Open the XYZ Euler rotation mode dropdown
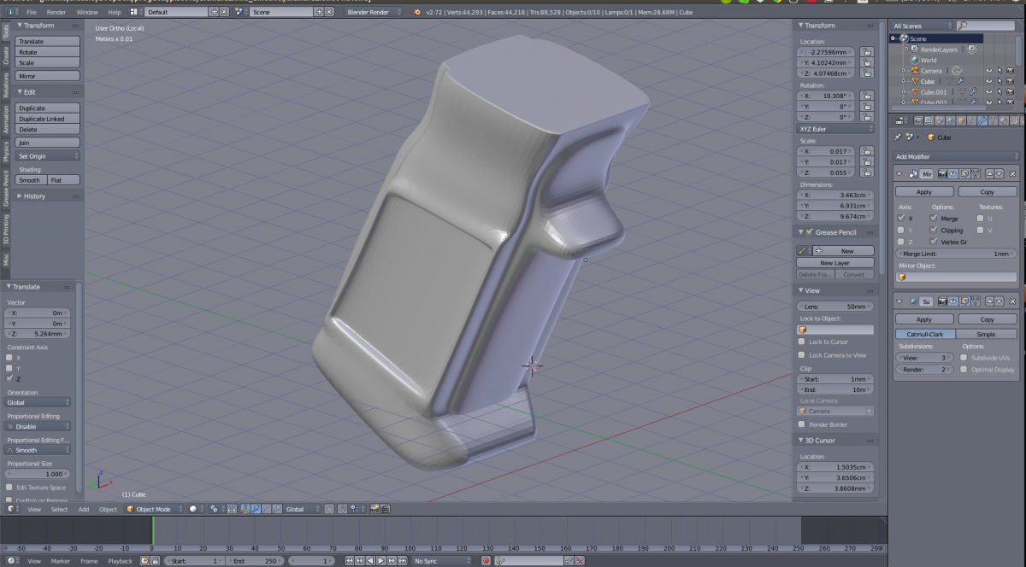This screenshot has height=567, width=1026. (835, 129)
